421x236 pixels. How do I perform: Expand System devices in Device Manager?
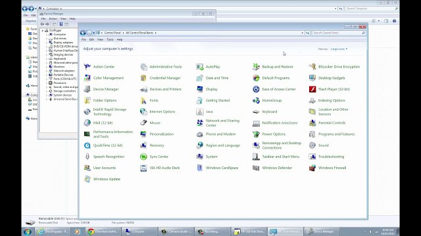tap(47, 95)
